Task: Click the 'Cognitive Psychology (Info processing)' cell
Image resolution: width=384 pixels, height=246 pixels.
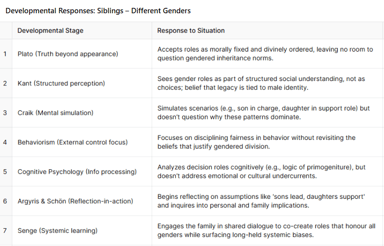Action: 77,172
